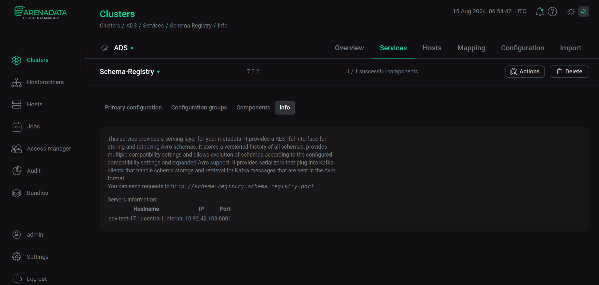Follow the Services breadcrumb link
This screenshot has width=599, height=285.
(x=153, y=26)
